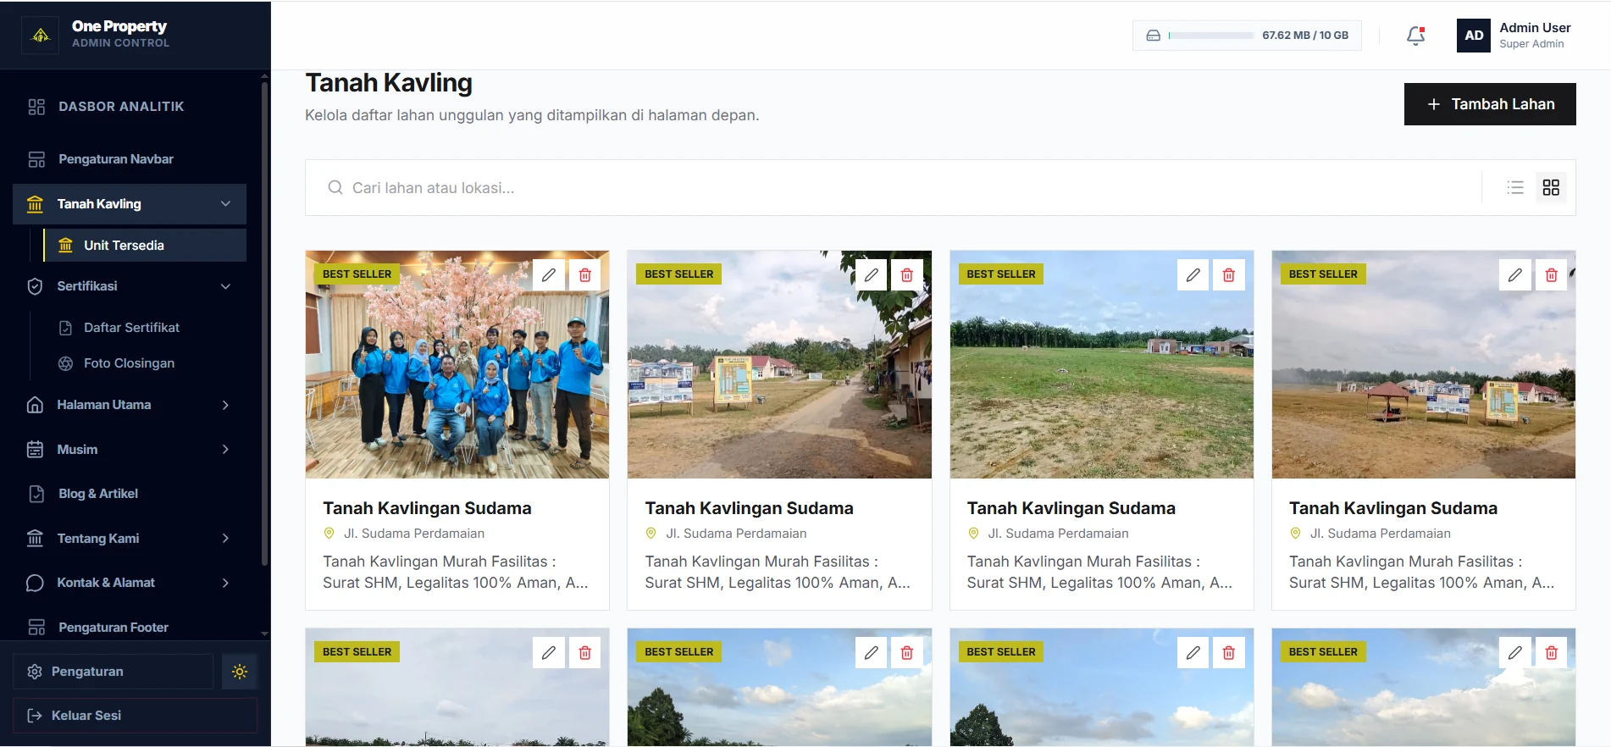The image size is (1611, 747).
Task: Open the notifications bell
Action: click(x=1415, y=36)
